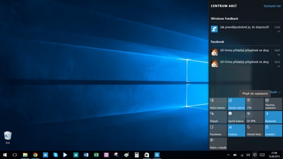Open the Settings gear app in taskbar
283x159 pixels.
[157, 155]
